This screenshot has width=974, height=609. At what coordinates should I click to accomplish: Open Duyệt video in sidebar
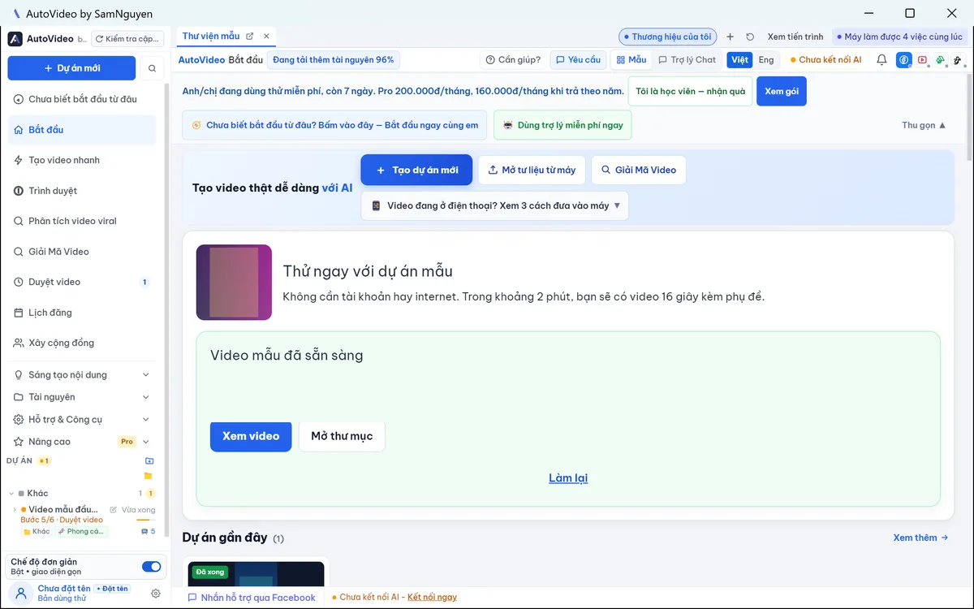81,282
